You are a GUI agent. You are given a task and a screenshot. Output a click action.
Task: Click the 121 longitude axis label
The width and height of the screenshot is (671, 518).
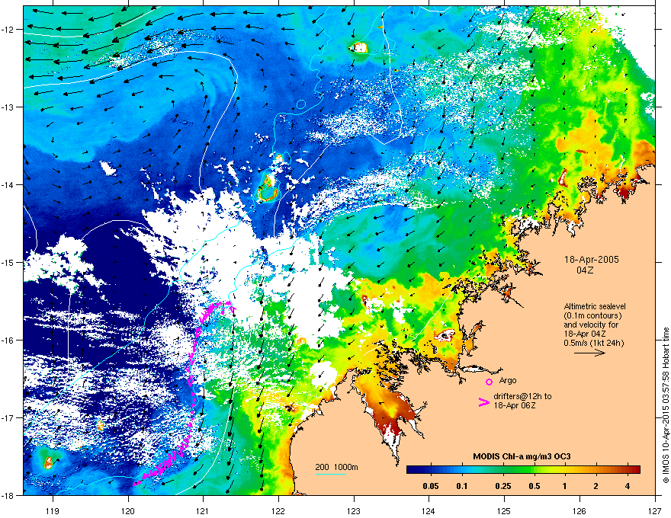point(204,510)
